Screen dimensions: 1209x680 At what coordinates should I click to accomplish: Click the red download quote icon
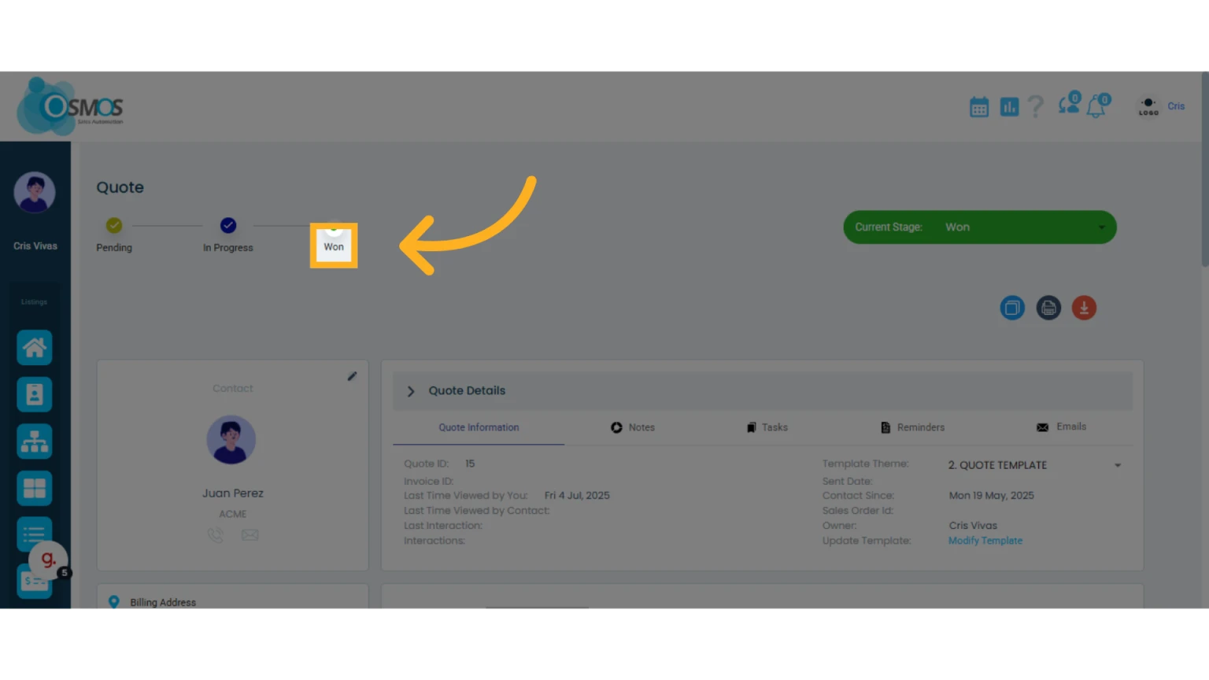click(x=1084, y=308)
